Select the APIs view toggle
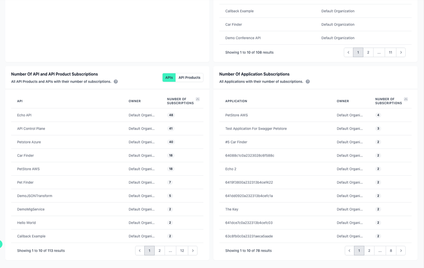 pyautogui.click(x=169, y=77)
